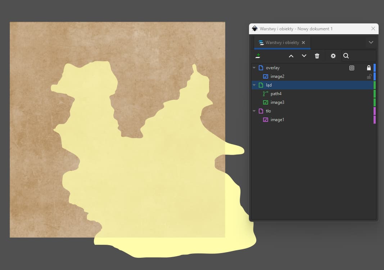
Task: Unlock the overlay layer
Action: [x=369, y=68]
